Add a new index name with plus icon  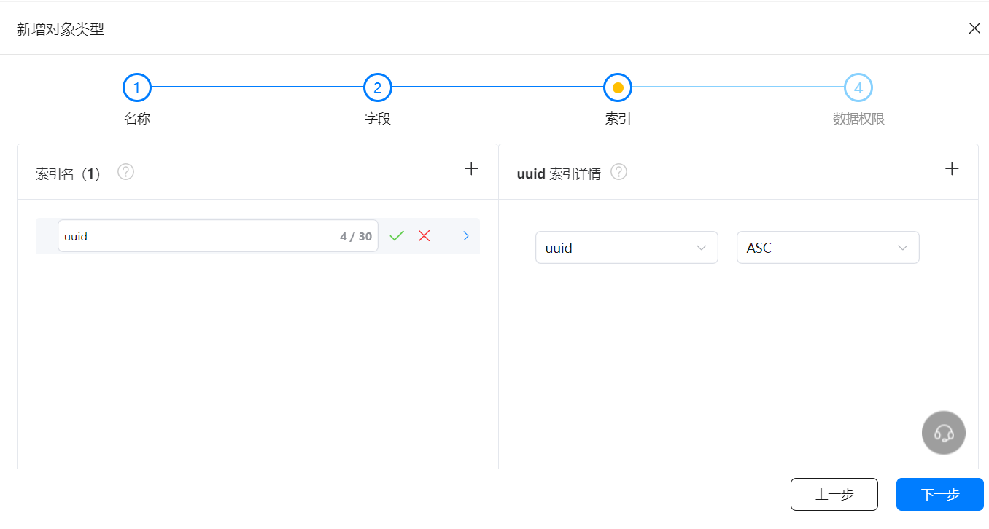[472, 169]
